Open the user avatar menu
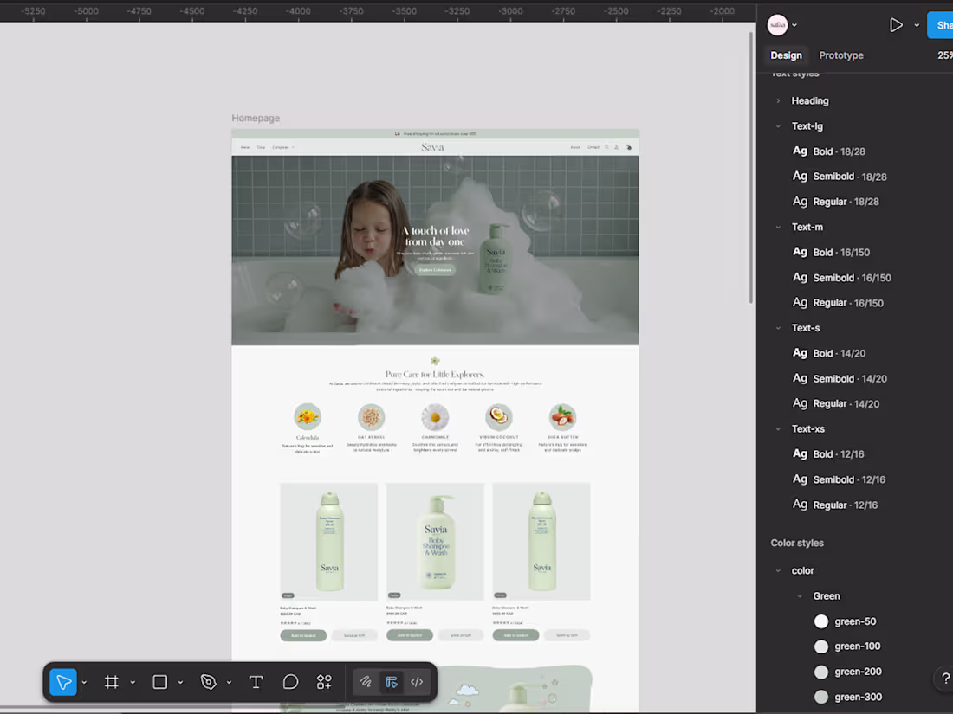Image resolution: width=953 pixels, height=714 pixels. (777, 25)
